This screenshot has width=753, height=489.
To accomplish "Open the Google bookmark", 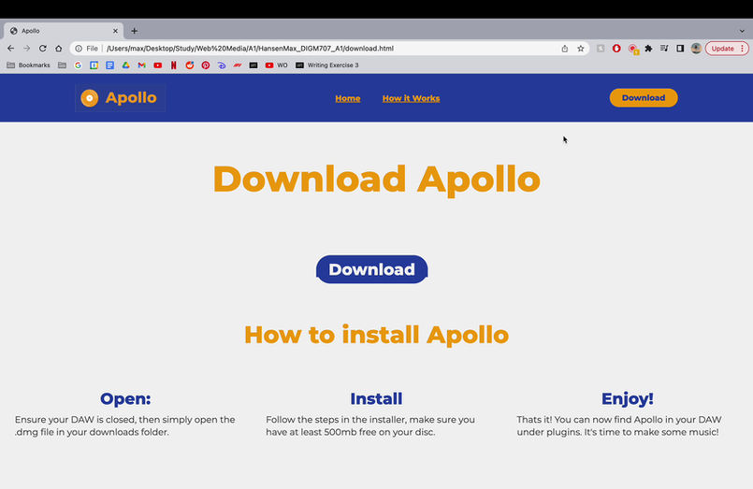I will point(78,65).
